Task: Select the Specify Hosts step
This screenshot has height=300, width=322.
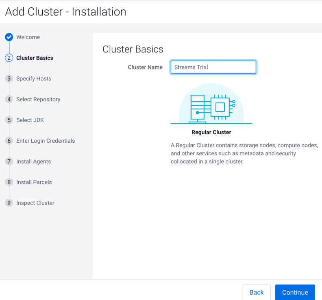Action: [34, 78]
